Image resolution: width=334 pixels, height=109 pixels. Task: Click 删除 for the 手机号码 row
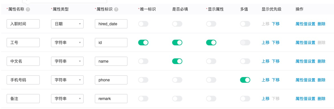pos(321,80)
